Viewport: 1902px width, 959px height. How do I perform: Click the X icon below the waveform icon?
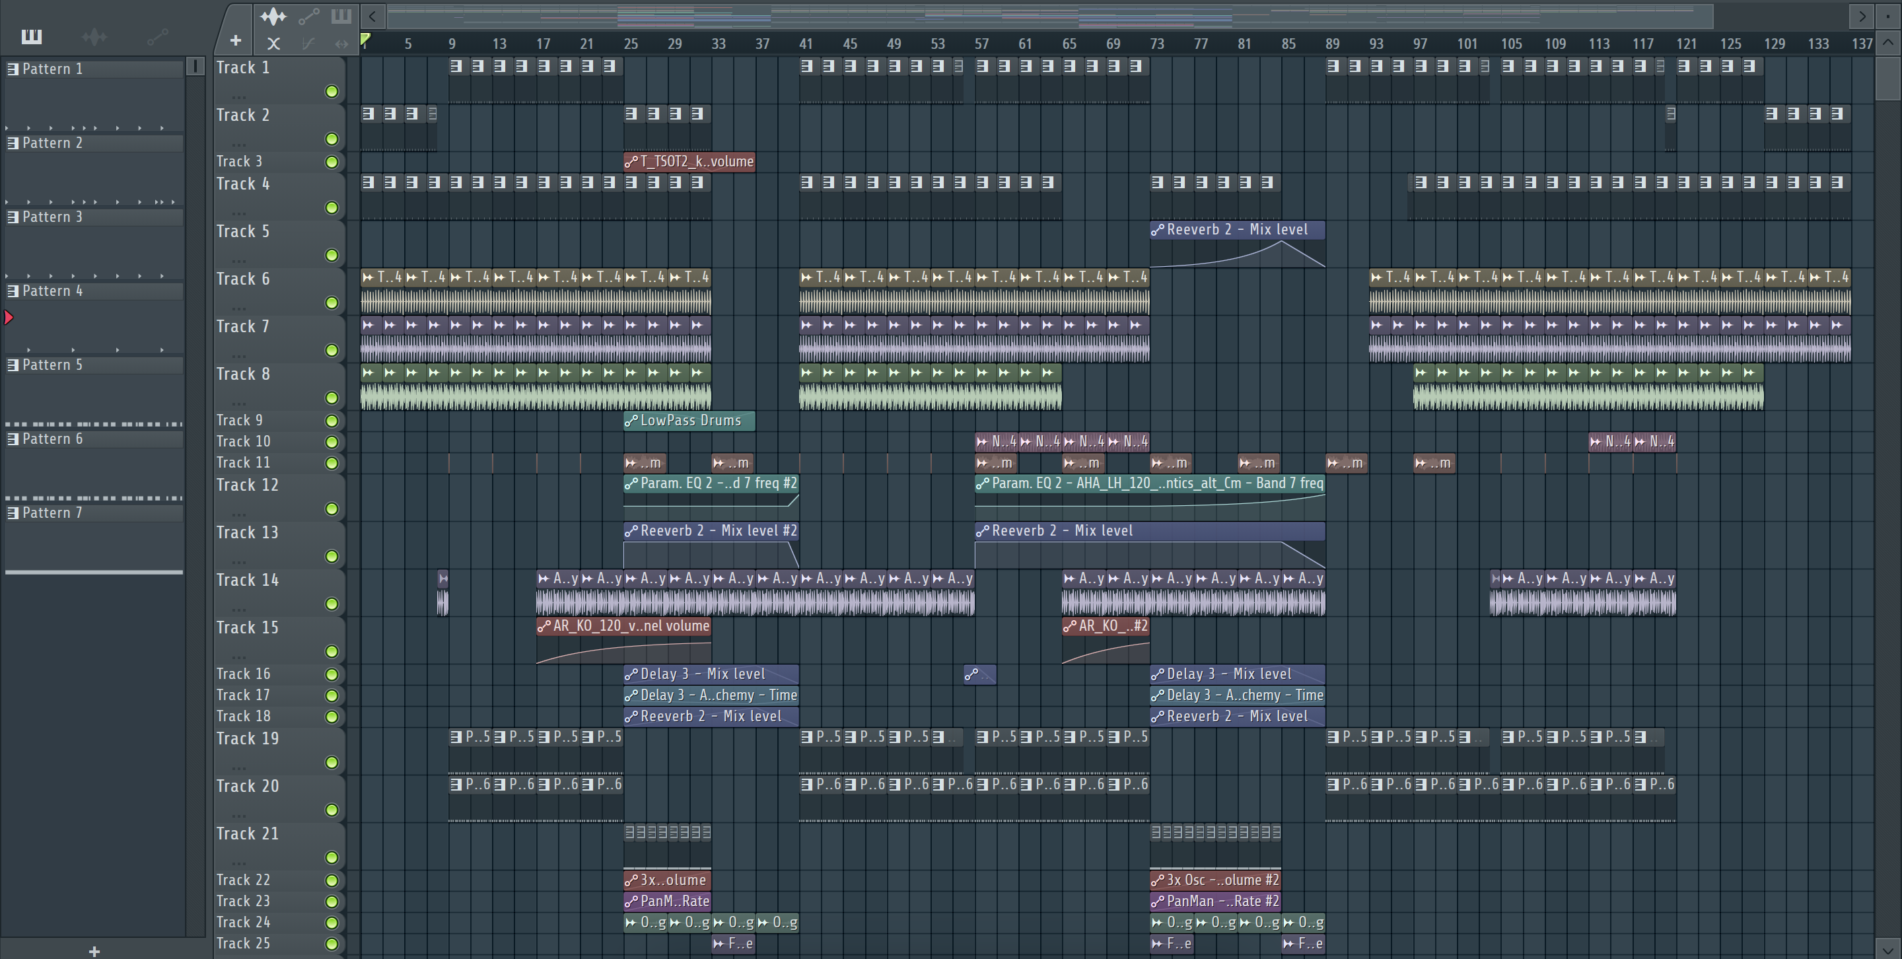pyautogui.click(x=273, y=44)
